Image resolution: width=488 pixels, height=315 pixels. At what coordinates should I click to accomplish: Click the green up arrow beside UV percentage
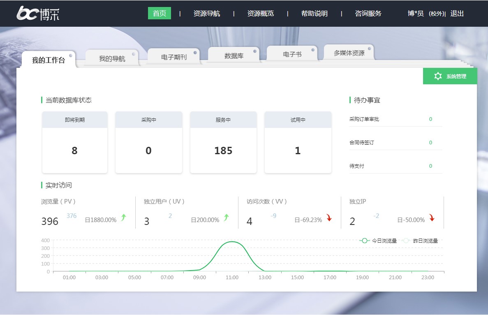pyautogui.click(x=226, y=218)
